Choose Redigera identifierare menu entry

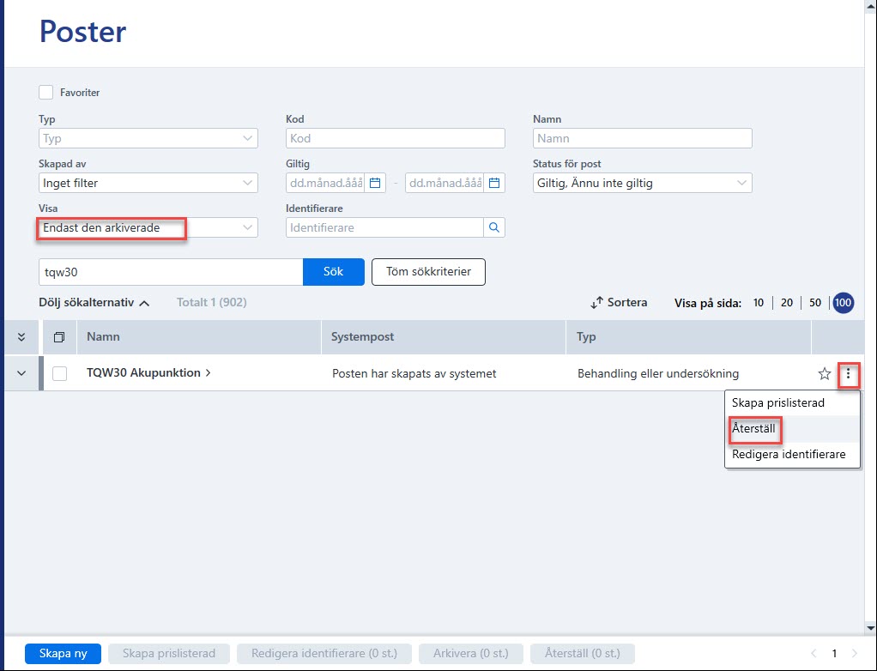(x=789, y=455)
